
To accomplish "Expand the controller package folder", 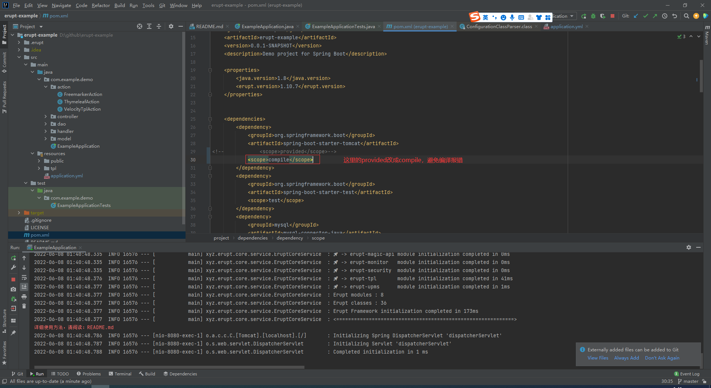I will point(46,117).
